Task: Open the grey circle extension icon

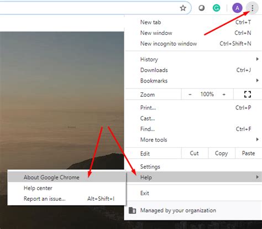Action: pyautogui.click(x=202, y=8)
